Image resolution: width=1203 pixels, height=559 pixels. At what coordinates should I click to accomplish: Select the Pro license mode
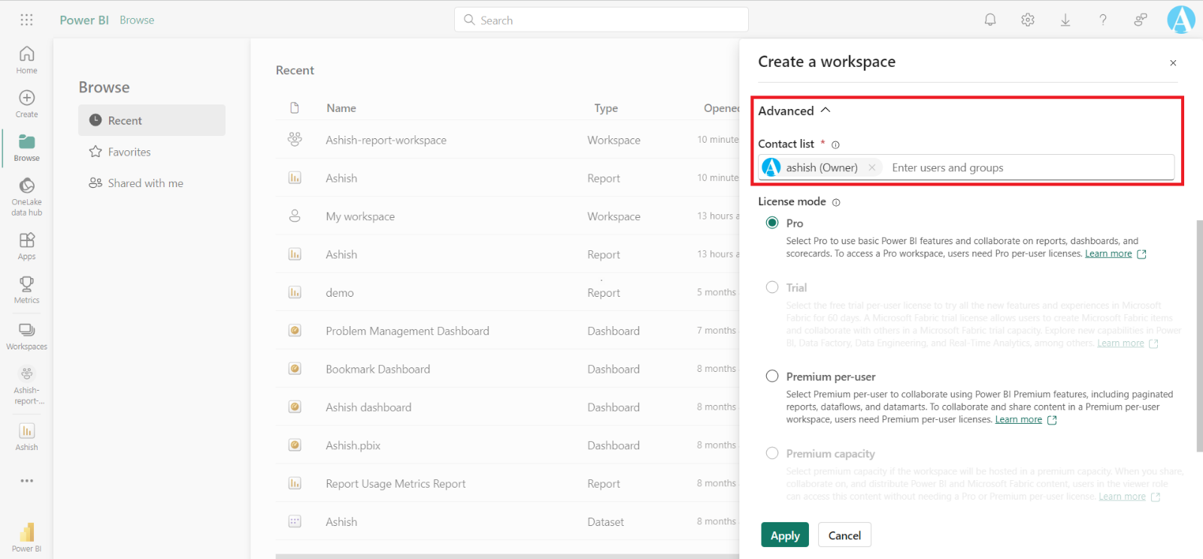click(772, 223)
